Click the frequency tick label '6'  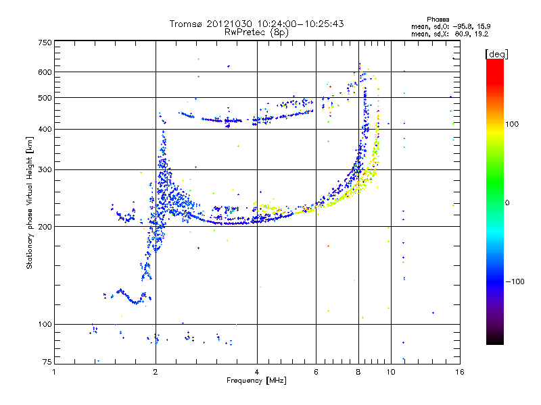point(316,372)
